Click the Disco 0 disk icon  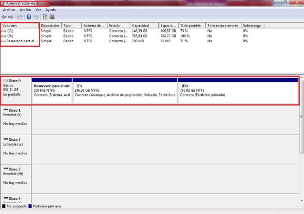click(x=6, y=80)
